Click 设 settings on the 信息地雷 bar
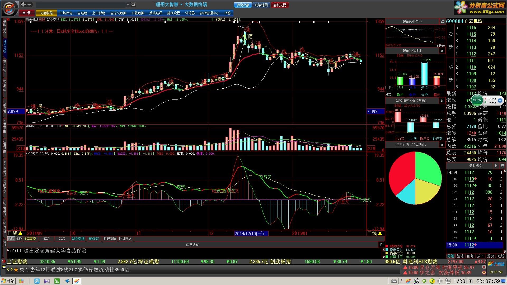Viewport: 507px width, 285px height. [x=381, y=245]
